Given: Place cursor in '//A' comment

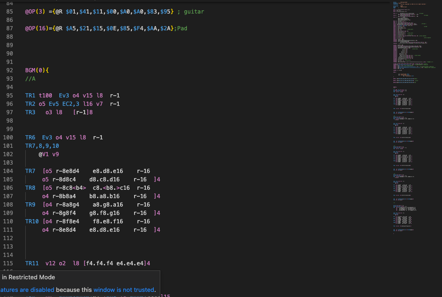Looking at the screenshot, I should [30, 78].
